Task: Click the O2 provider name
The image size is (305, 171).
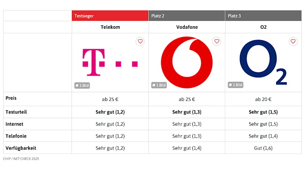Action: tap(263, 27)
